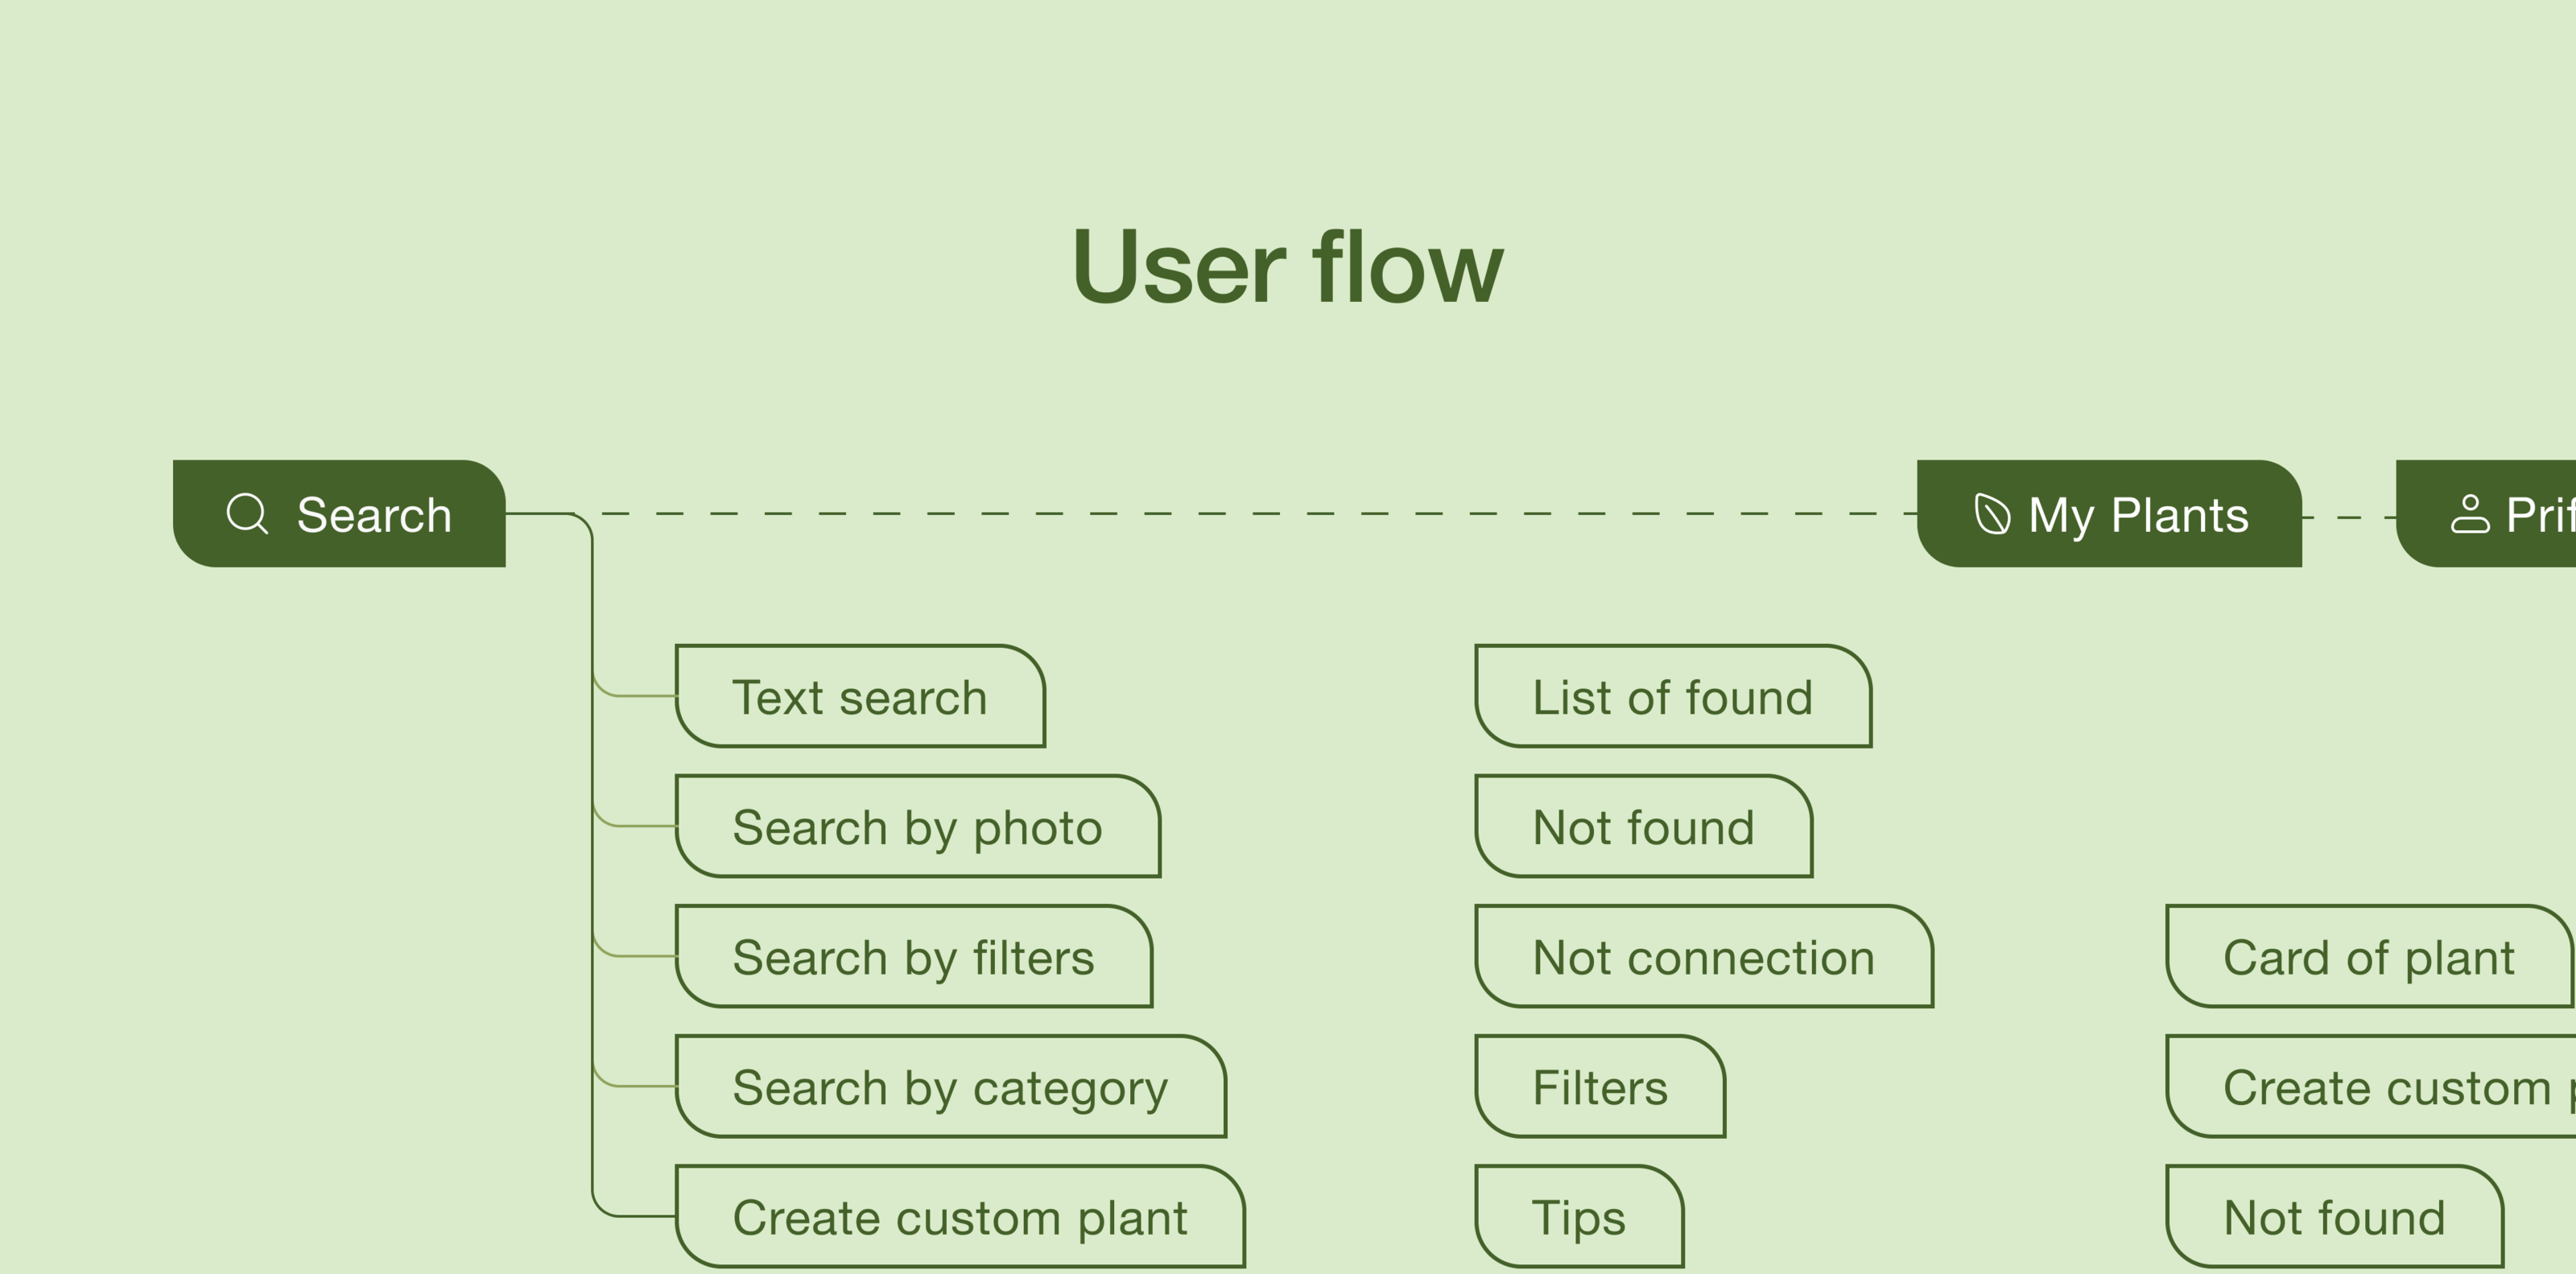Select the List of found node
Viewport: 2576px width, 1274px height.
(1672, 697)
